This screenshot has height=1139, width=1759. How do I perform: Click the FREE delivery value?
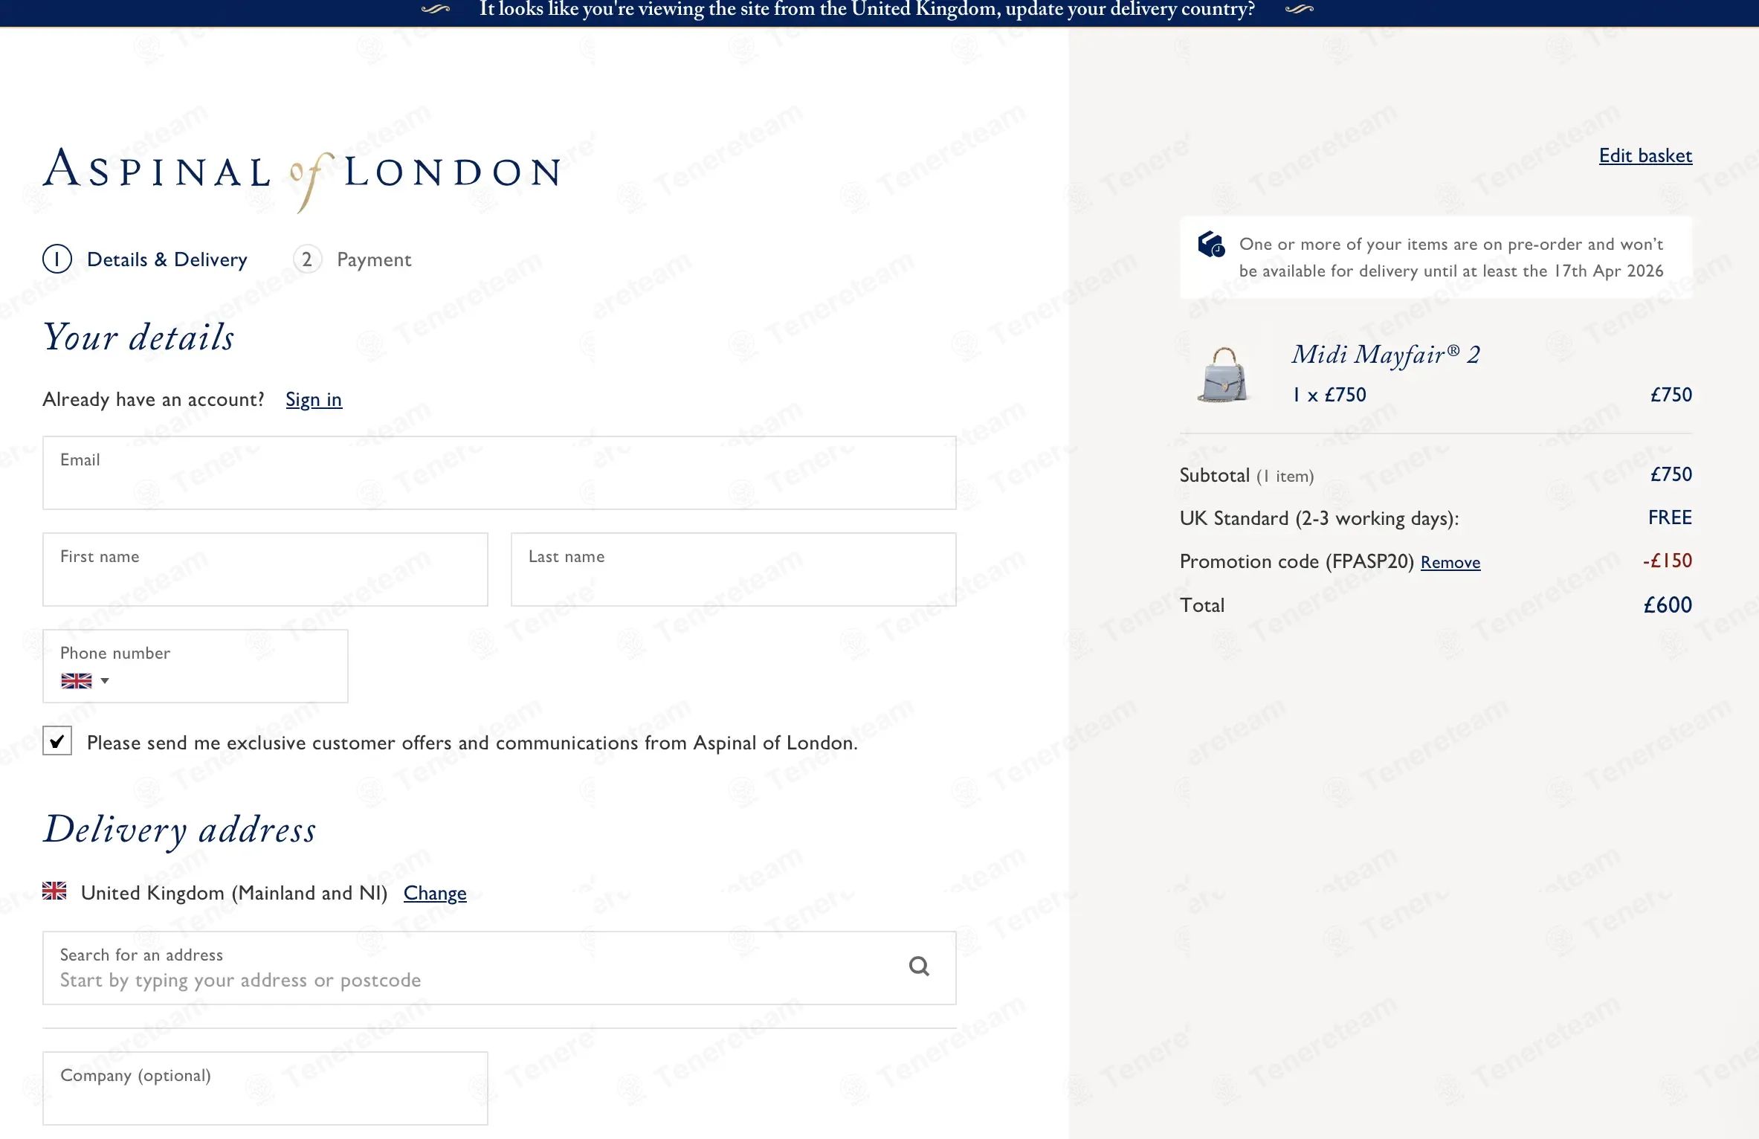(1670, 517)
